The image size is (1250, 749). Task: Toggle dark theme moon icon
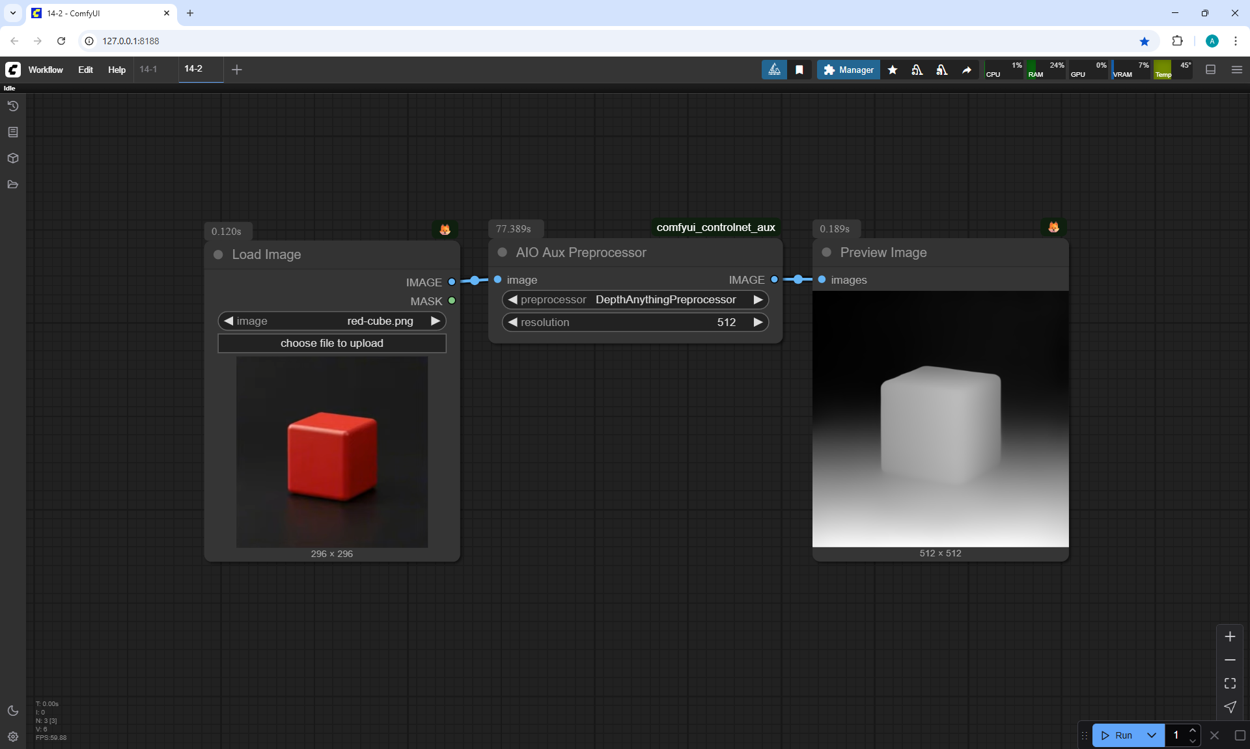click(13, 711)
